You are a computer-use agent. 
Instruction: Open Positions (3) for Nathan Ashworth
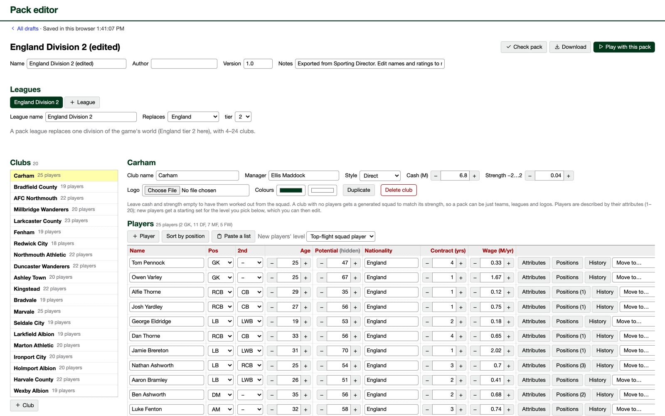coord(571,366)
